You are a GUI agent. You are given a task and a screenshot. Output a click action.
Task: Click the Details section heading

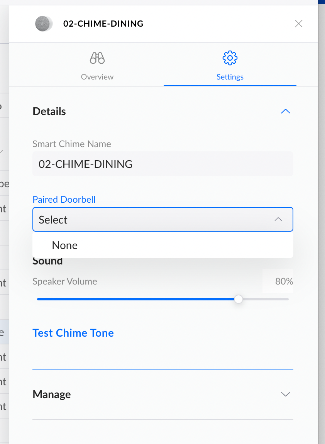[x=49, y=112]
